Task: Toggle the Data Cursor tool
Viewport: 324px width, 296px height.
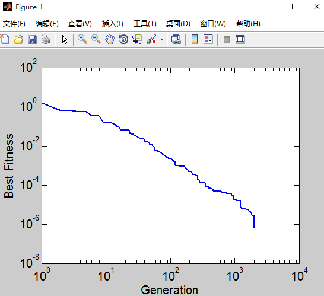Action: coord(137,39)
